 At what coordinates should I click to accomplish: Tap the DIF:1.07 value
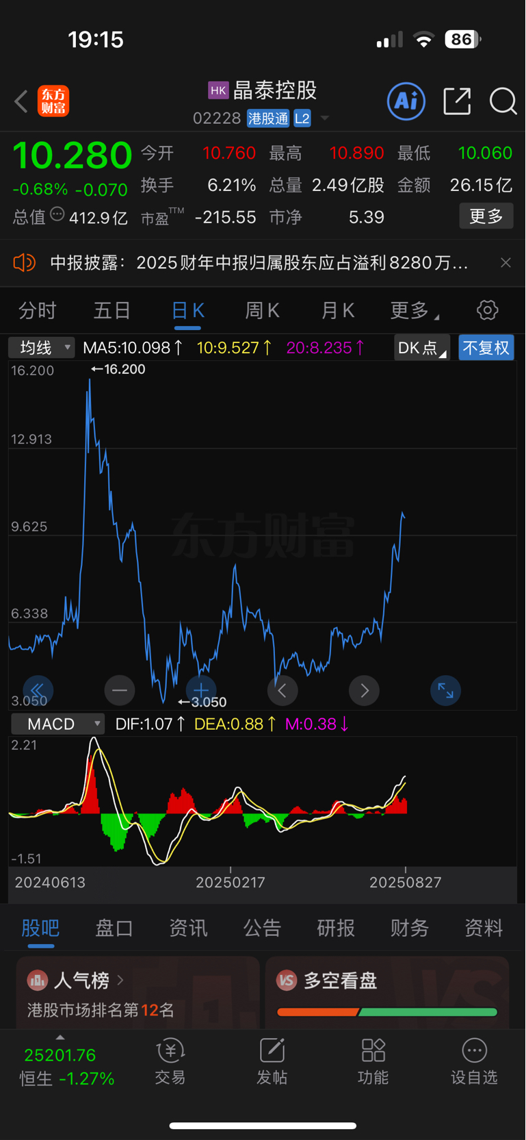(x=150, y=724)
